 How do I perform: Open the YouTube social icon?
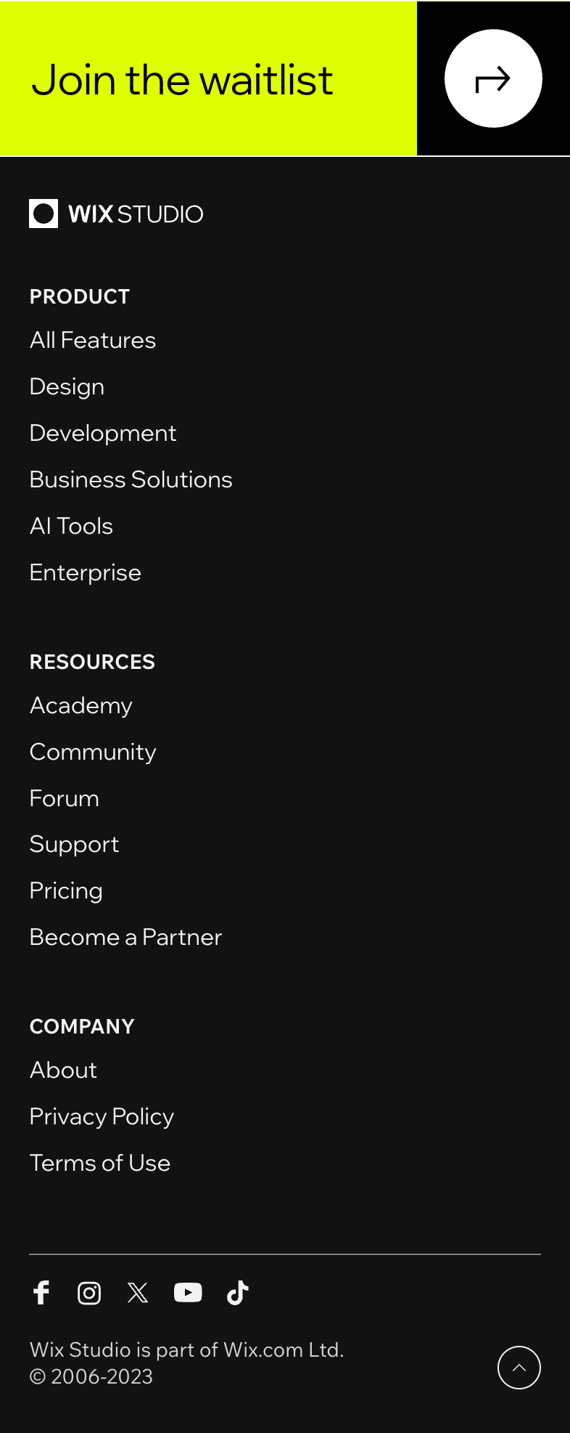[x=188, y=1293]
